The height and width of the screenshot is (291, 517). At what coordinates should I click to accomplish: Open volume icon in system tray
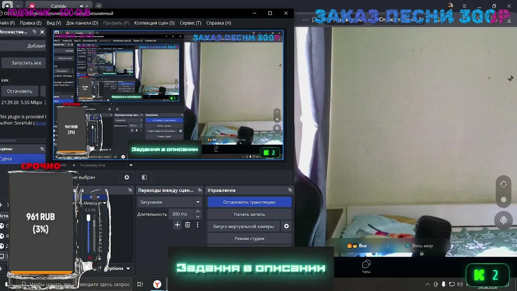460,284
